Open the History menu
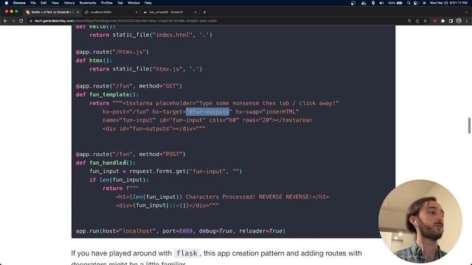This screenshot has height=265, width=472. pyautogui.click(x=69, y=3)
